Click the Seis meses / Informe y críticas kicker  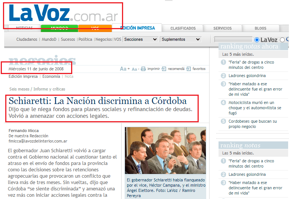[37, 89]
